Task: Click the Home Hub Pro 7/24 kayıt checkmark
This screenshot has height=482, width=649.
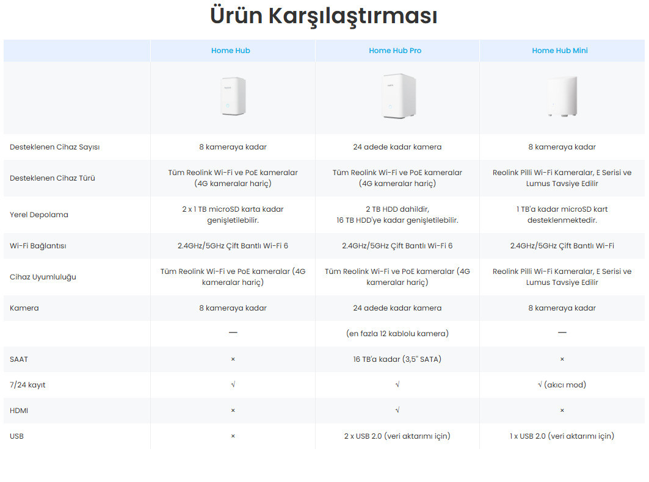Action: tap(397, 384)
